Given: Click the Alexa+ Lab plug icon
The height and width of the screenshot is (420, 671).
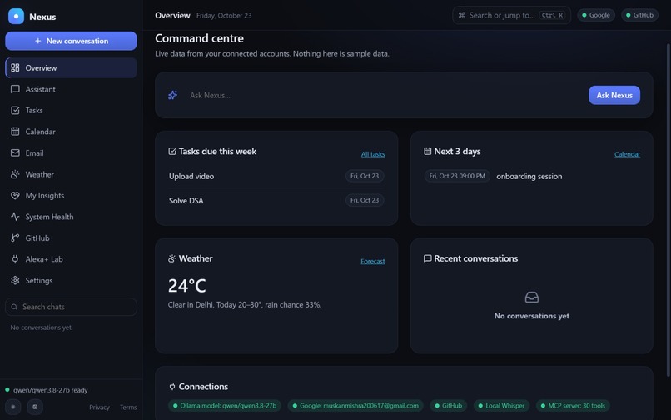Looking at the screenshot, I should [x=15, y=259].
